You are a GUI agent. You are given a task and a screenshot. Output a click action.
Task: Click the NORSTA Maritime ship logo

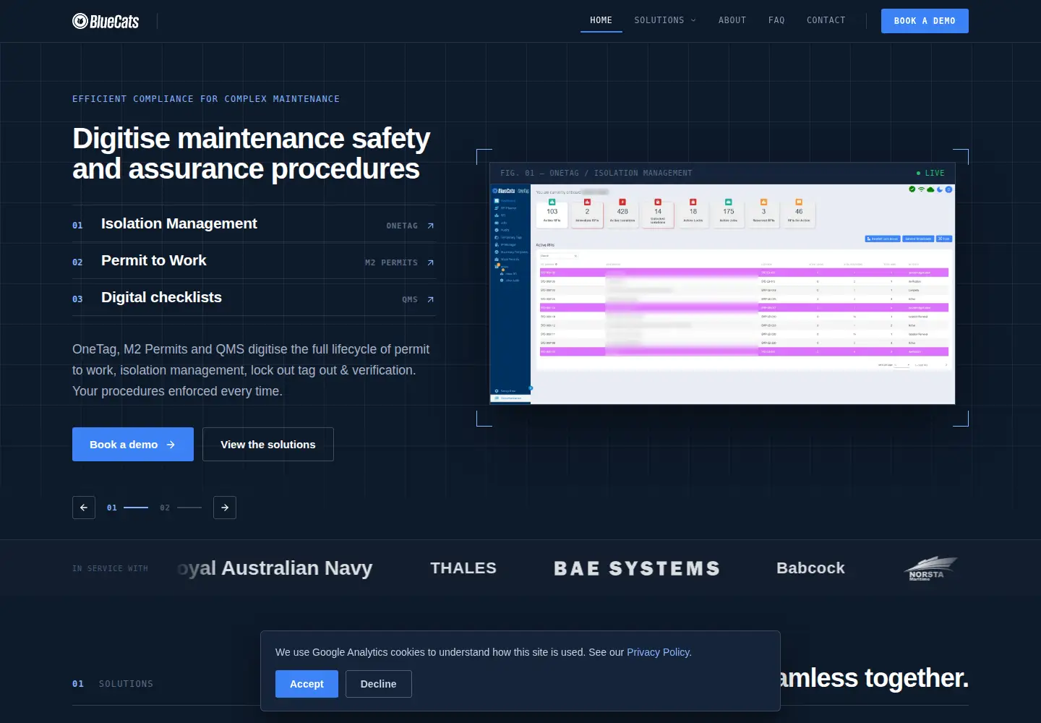click(x=930, y=568)
